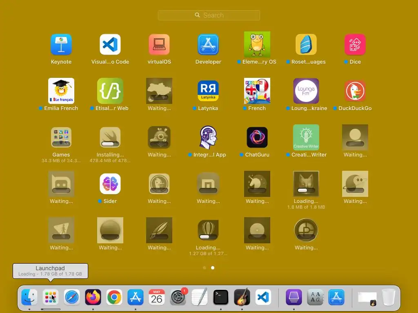Viewport: 418px width, 313px height.
Task: Open DuckDuckGo from the Launchpad grid
Action: [355, 91]
